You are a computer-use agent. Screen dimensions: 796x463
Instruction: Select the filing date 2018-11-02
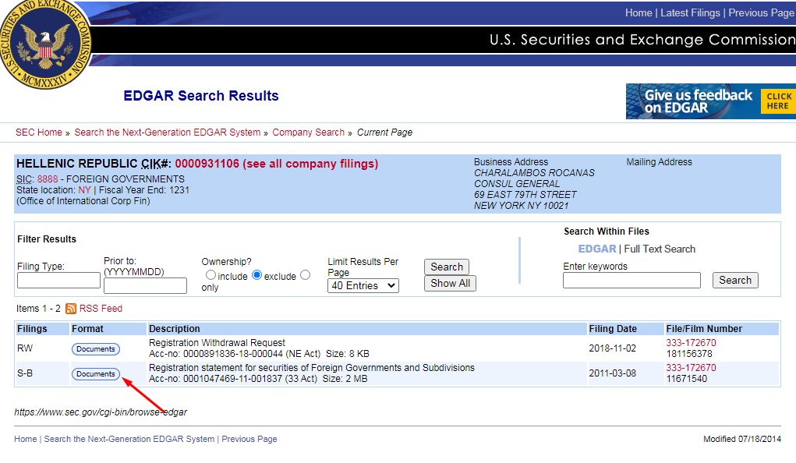612,348
